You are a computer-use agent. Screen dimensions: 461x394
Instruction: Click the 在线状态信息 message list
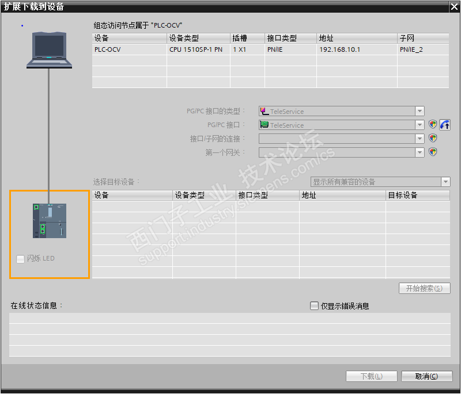point(229,334)
